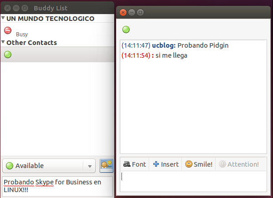
Task: Select the green contact under Other Contacts
Action: (8, 55)
